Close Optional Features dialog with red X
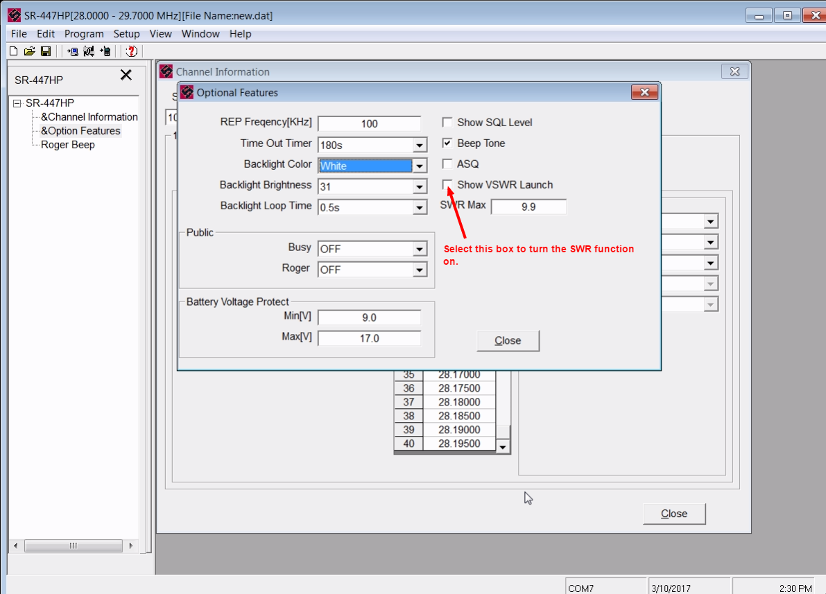 tap(645, 92)
